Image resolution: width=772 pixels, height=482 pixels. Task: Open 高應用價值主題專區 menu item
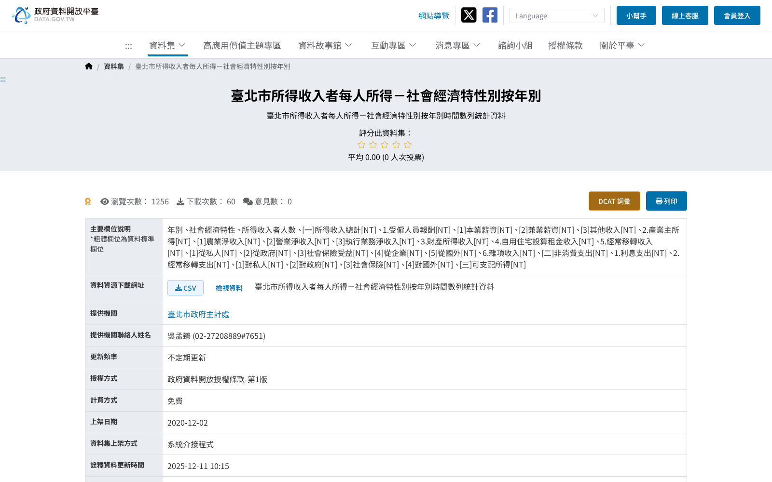tap(242, 45)
